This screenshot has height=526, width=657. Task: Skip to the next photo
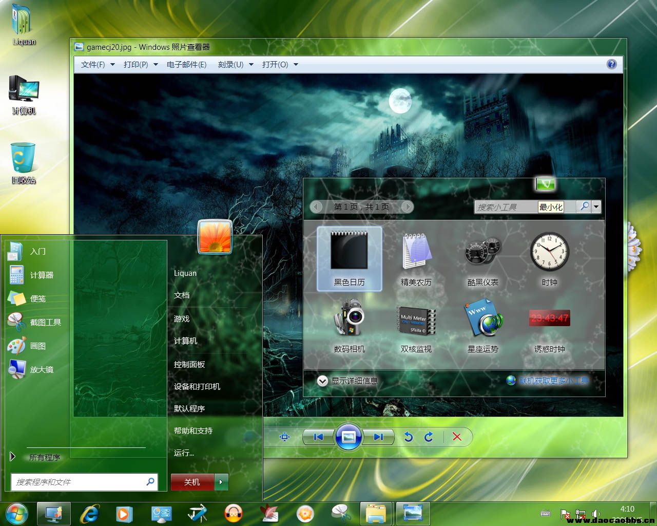tap(378, 437)
